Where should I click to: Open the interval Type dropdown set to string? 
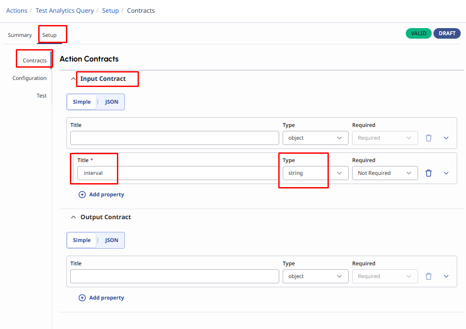pyautogui.click(x=315, y=173)
